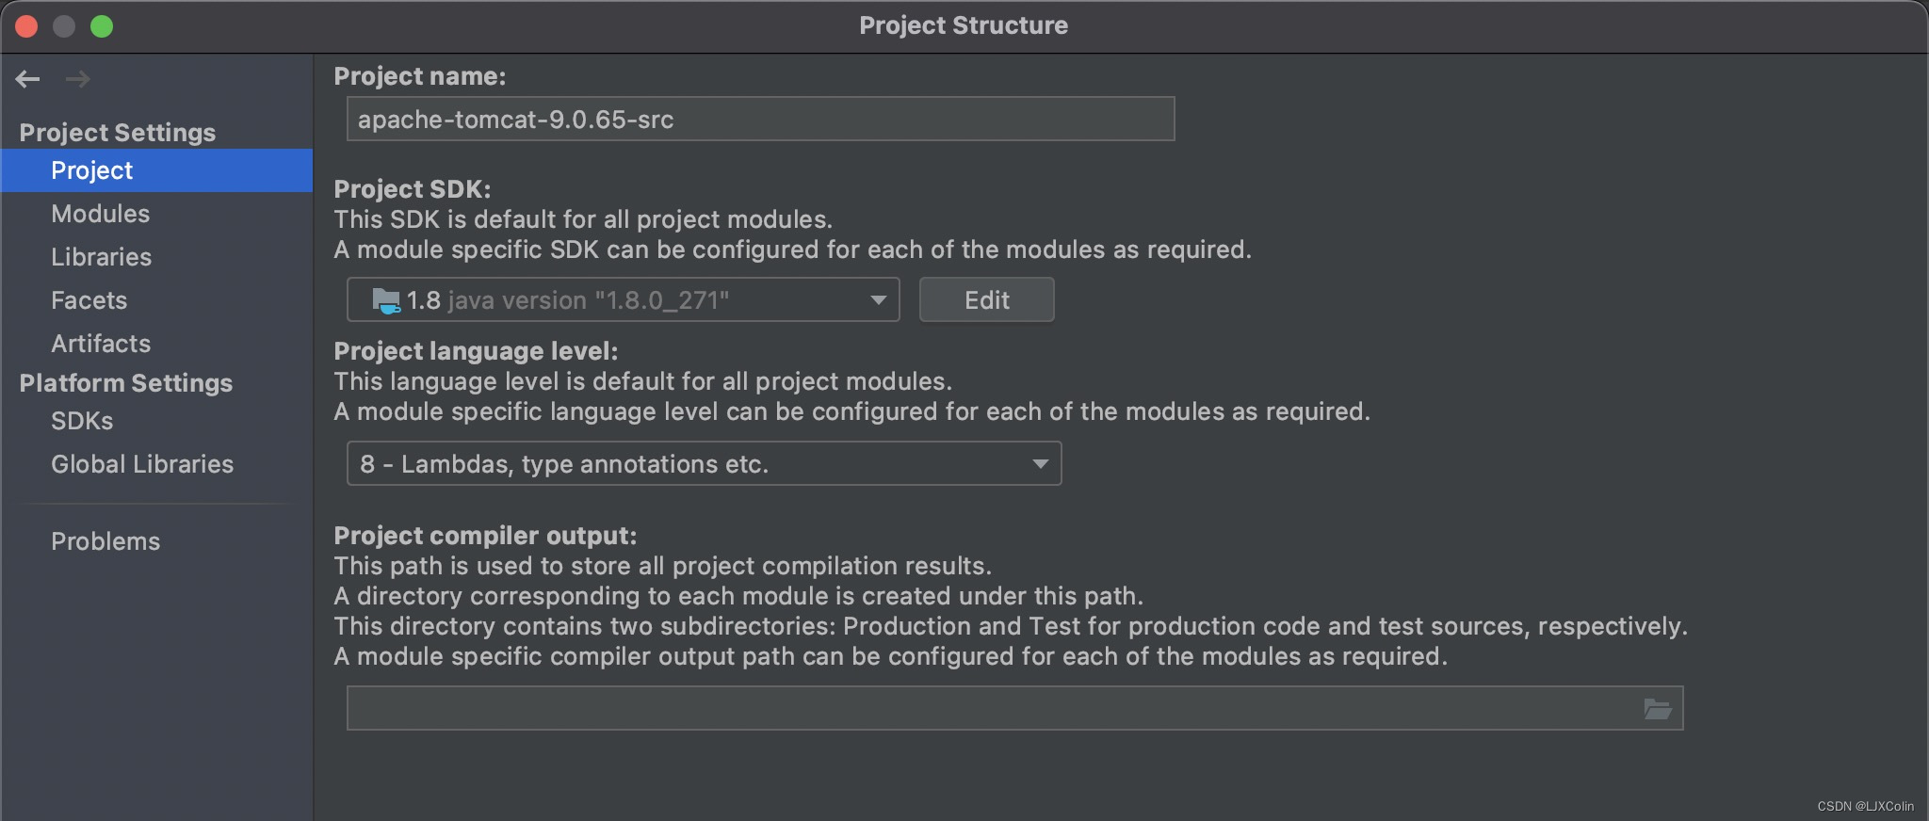Minimize the Project Structure window
The width and height of the screenshot is (1929, 821).
click(64, 26)
